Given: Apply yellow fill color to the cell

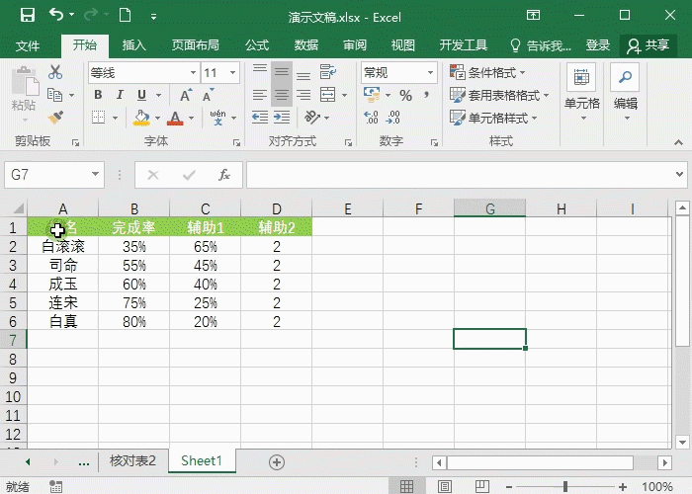Looking at the screenshot, I should coord(141,118).
